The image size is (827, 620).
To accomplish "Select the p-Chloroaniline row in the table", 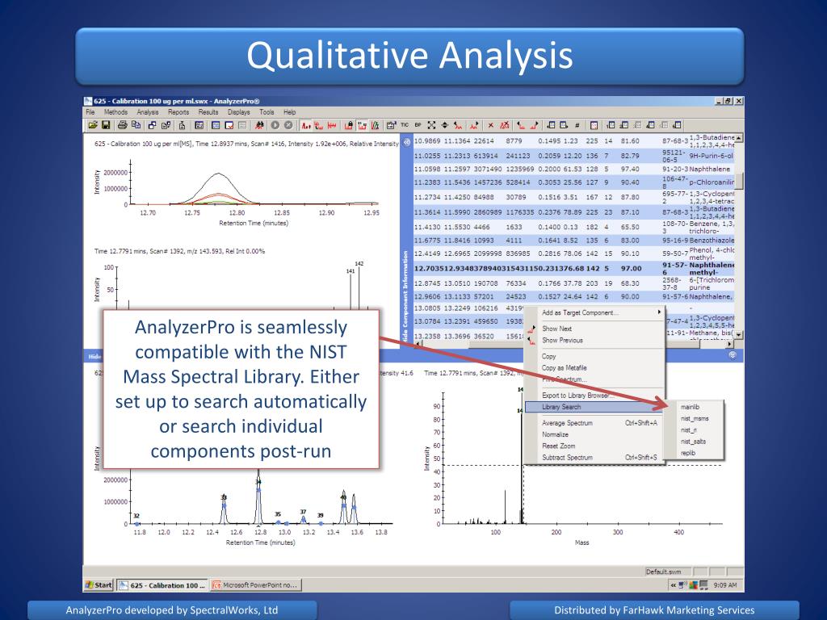I will (574, 182).
